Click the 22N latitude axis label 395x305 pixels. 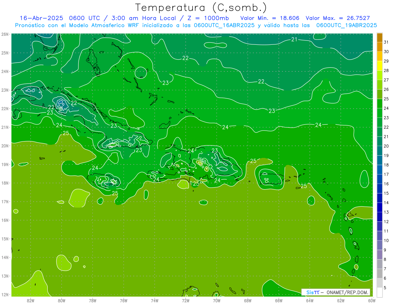click(5, 109)
